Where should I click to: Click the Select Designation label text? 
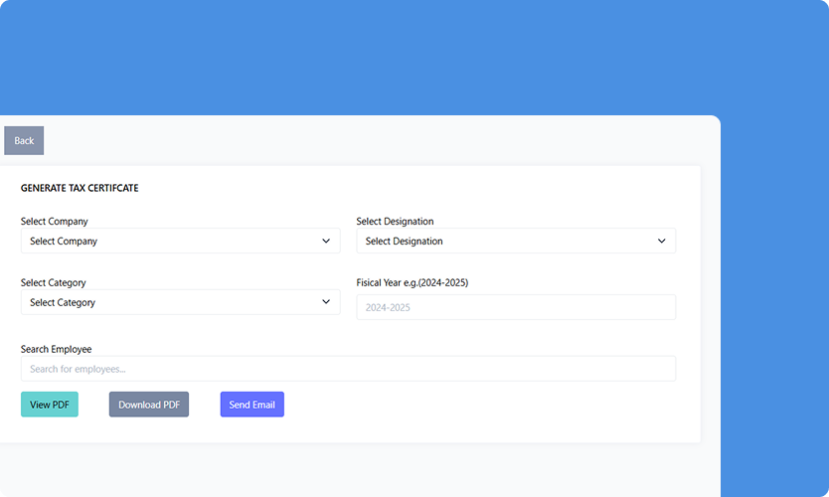pyautogui.click(x=395, y=222)
